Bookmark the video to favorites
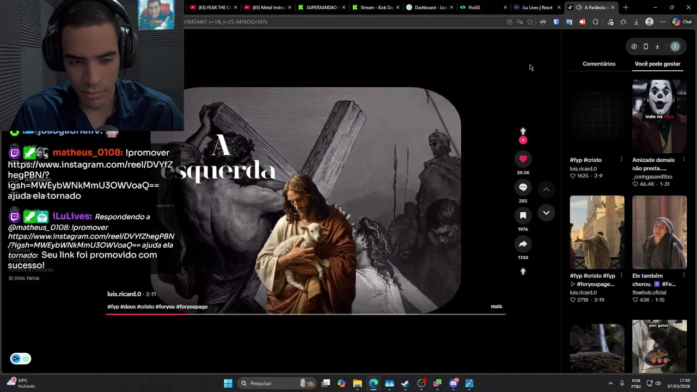Viewport: 697px width, 392px height. coord(523,216)
